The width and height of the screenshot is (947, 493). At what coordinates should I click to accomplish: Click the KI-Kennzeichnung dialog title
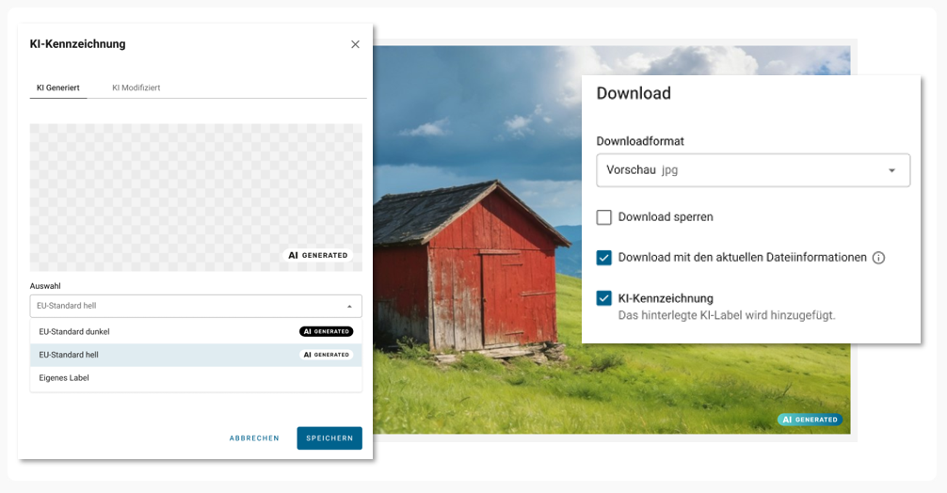pyautogui.click(x=78, y=44)
